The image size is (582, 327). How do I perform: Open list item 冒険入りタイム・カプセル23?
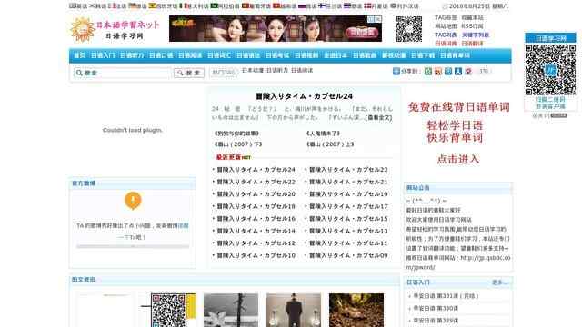[x=348, y=170]
